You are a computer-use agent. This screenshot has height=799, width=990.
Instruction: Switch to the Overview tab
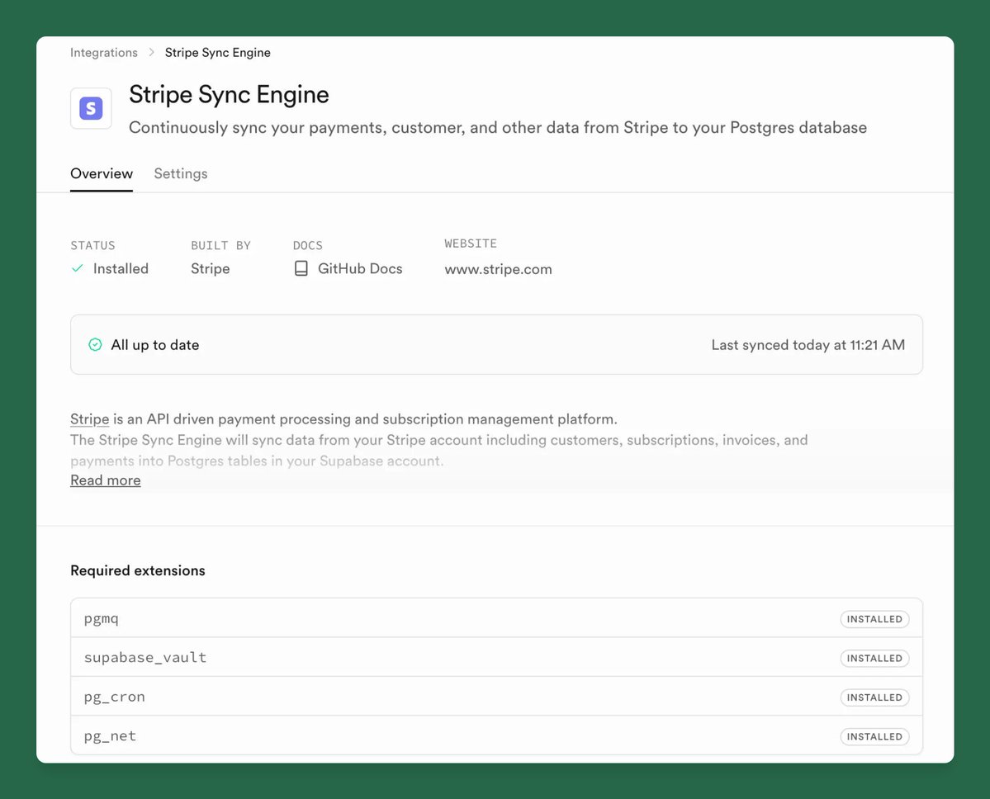(102, 173)
